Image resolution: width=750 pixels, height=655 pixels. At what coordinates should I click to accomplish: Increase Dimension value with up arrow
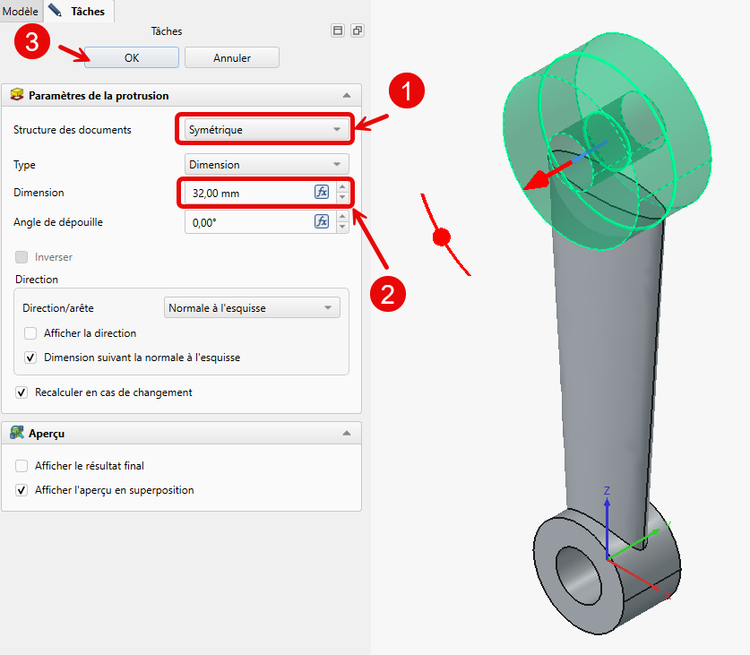tap(341, 188)
